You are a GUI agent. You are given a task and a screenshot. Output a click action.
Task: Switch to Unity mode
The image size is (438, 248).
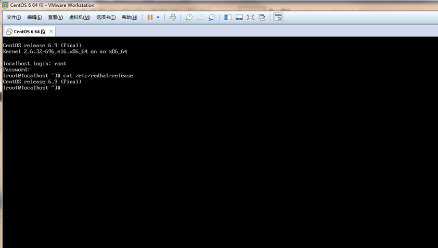pyautogui.click(x=262, y=17)
